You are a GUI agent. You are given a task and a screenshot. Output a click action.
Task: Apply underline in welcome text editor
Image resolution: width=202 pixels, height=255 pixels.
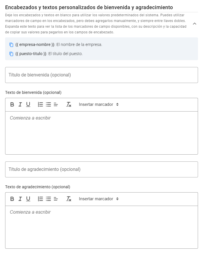coord(28,104)
